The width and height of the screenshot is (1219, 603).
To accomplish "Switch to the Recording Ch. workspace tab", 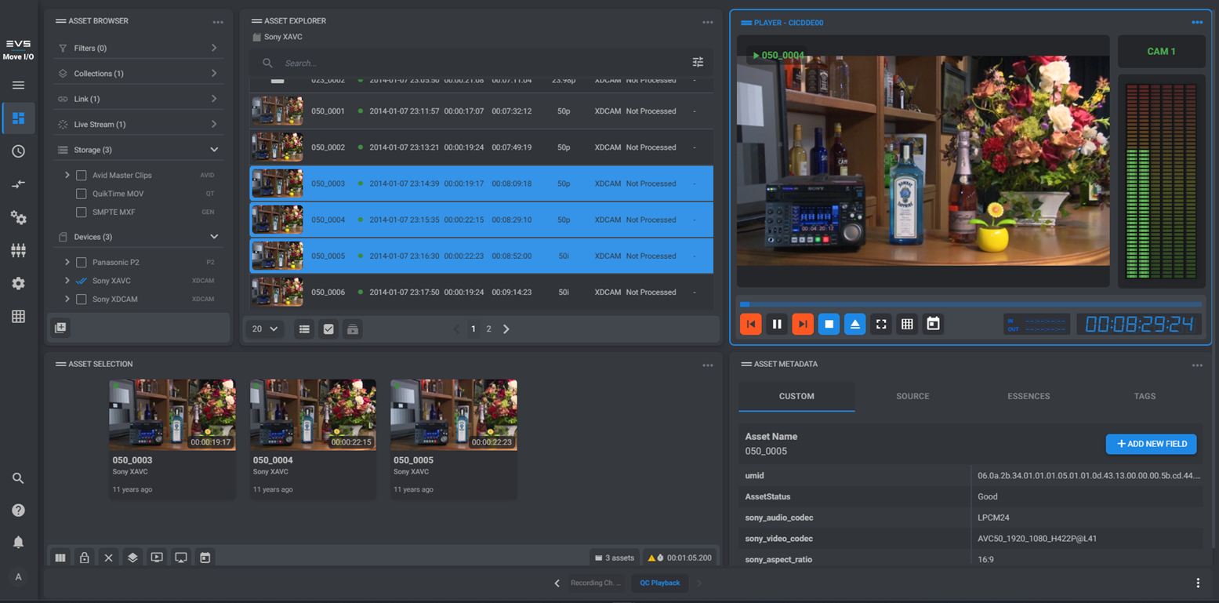I will [595, 583].
